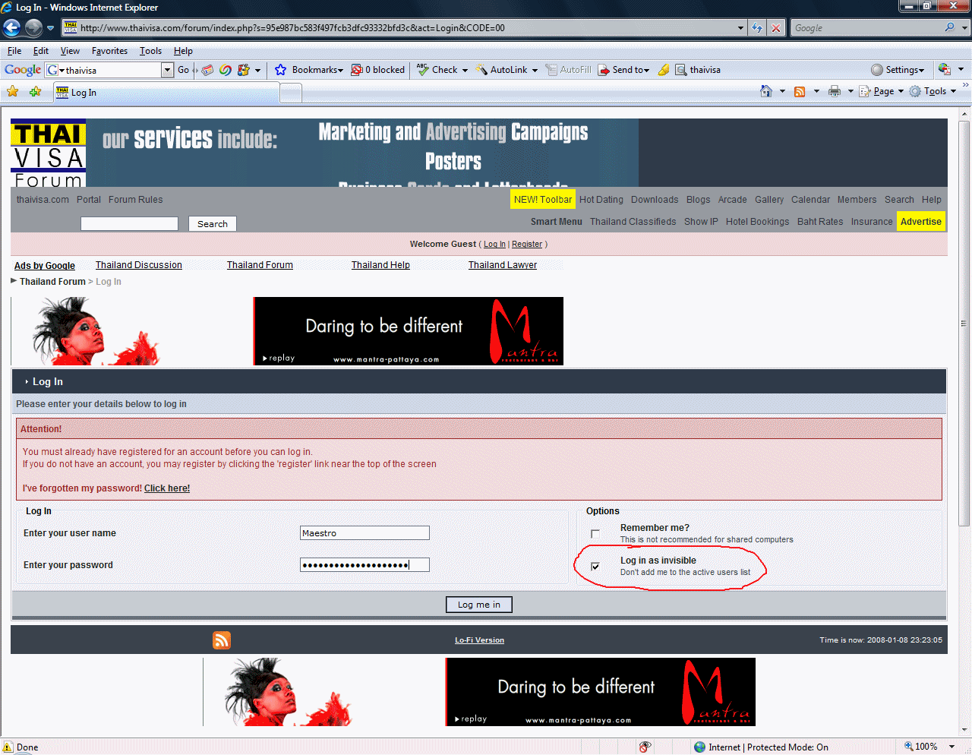Click the swirl-colored Google Toolbar icon
The image size is (972, 755).
(x=226, y=70)
